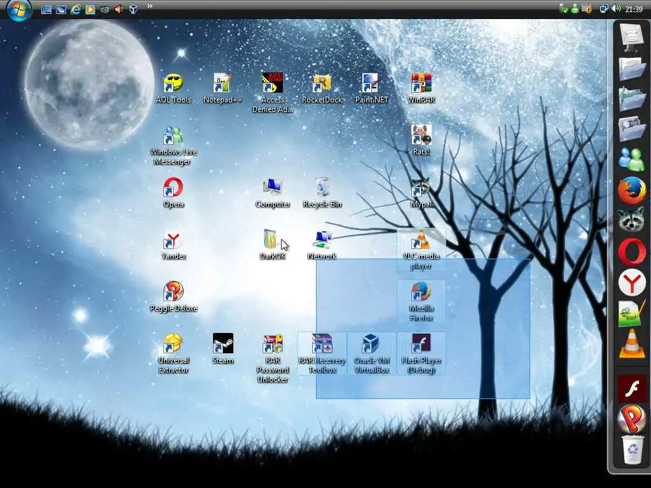Click the Windows Live Messenger desktop shortcut
The height and width of the screenshot is (488, 651).
[x=173, y=146]
